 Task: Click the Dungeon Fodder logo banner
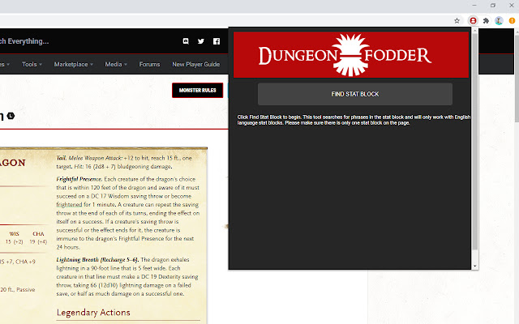coord(351,55)
